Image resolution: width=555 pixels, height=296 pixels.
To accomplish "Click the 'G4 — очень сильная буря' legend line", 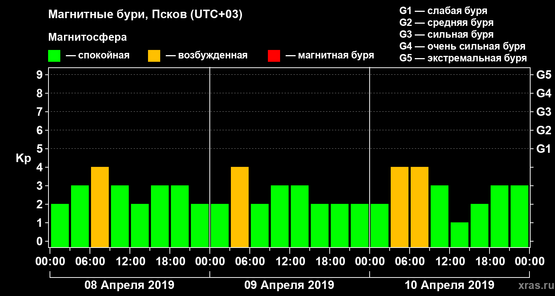I will tap(462, 46).
